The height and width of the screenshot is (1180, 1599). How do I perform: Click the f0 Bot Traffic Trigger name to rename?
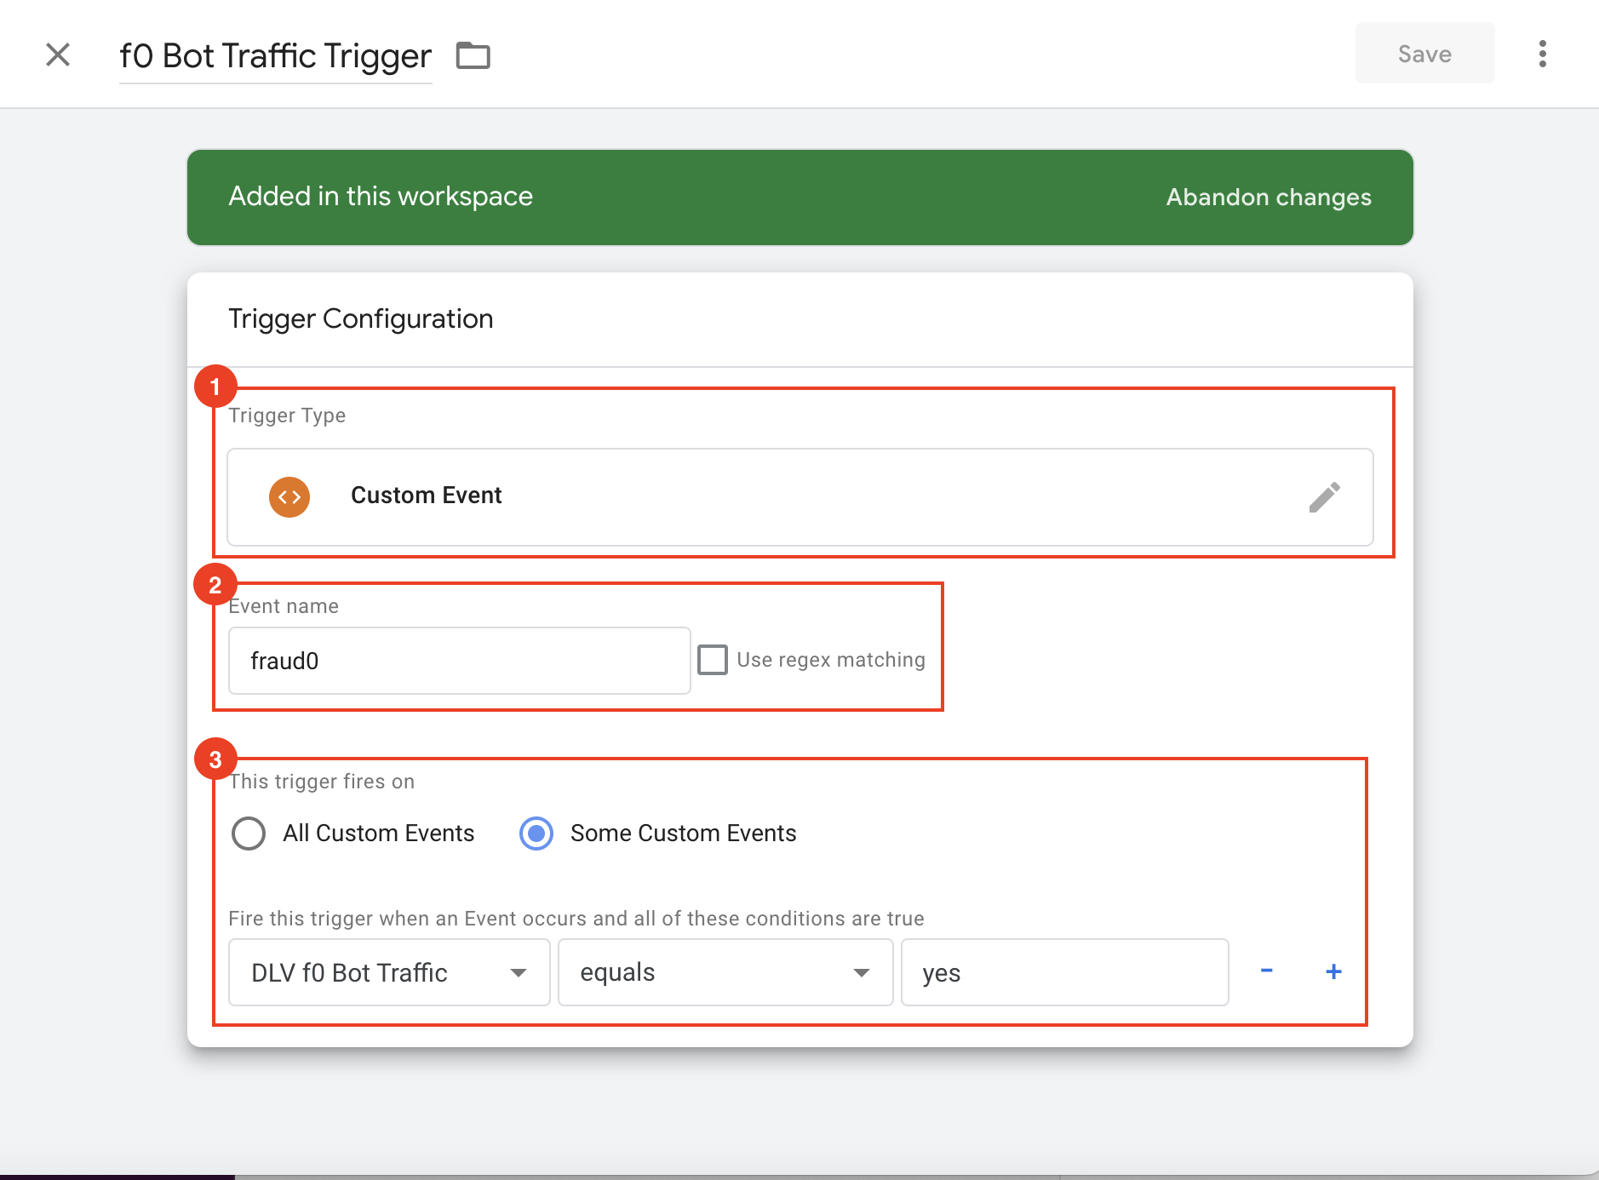[275, 56]
